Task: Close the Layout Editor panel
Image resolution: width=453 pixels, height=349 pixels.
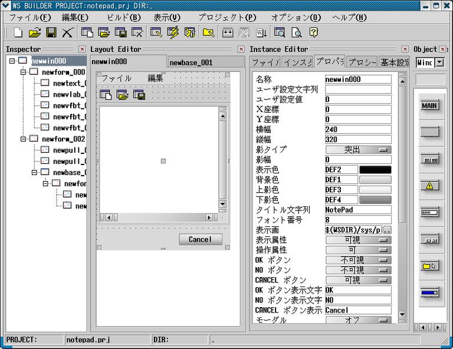Action: [x=241, y=50]
